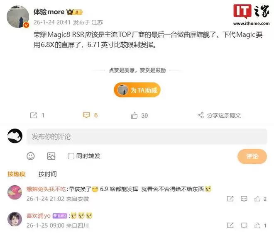Tick the 同时转发 checkbox
274x233 pixels.
pos(71,156)
